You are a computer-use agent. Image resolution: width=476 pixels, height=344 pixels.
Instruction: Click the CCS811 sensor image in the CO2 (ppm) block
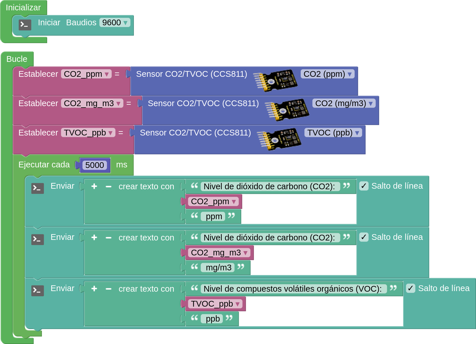click(x=275, y=80)
